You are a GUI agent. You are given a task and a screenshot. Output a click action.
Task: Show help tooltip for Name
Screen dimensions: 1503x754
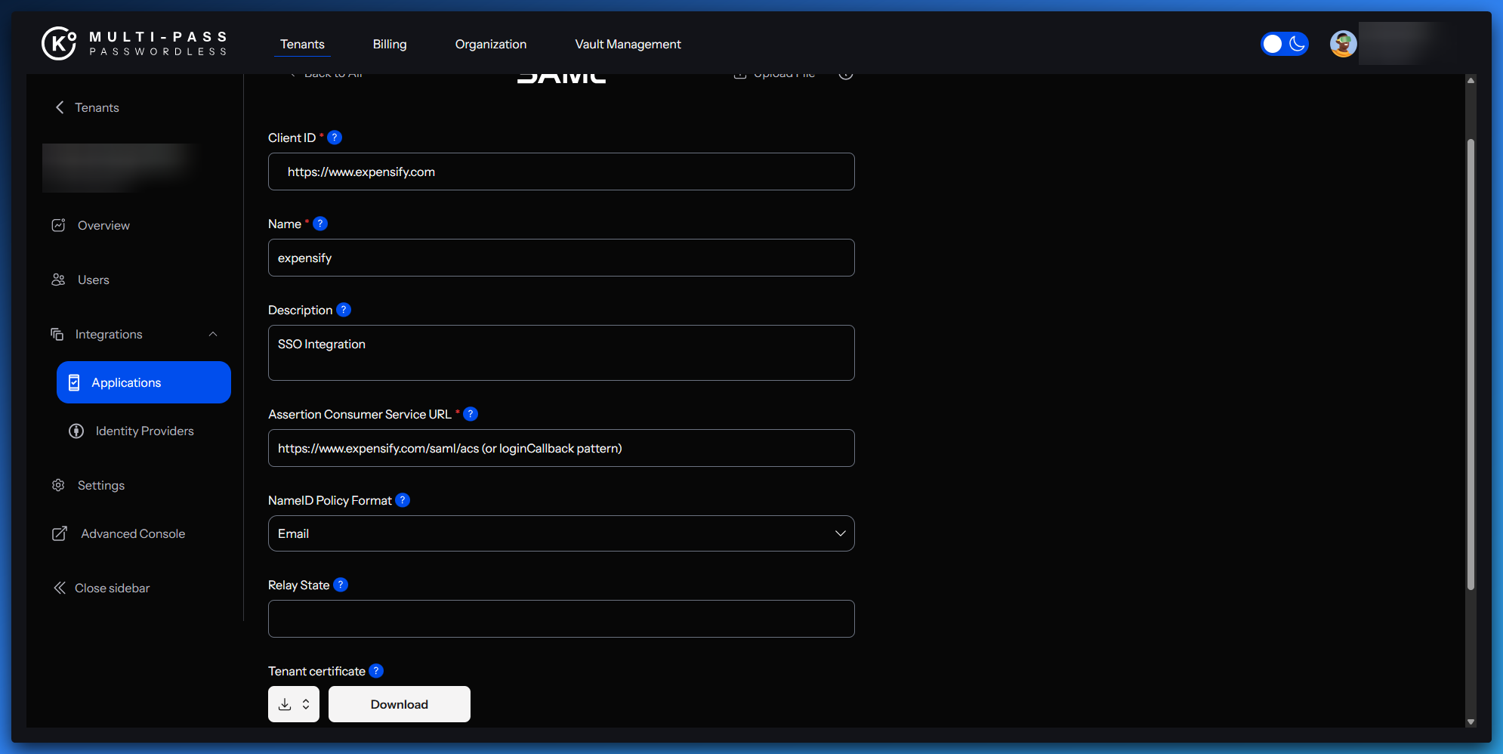tap(320, 224)
